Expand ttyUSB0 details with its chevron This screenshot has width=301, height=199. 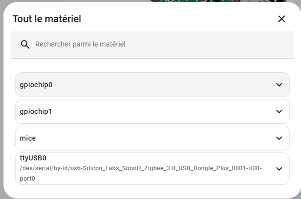point(279,168)
